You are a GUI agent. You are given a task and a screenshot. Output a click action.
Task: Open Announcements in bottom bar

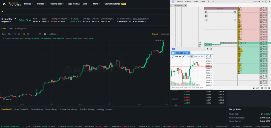pos(222,127)
